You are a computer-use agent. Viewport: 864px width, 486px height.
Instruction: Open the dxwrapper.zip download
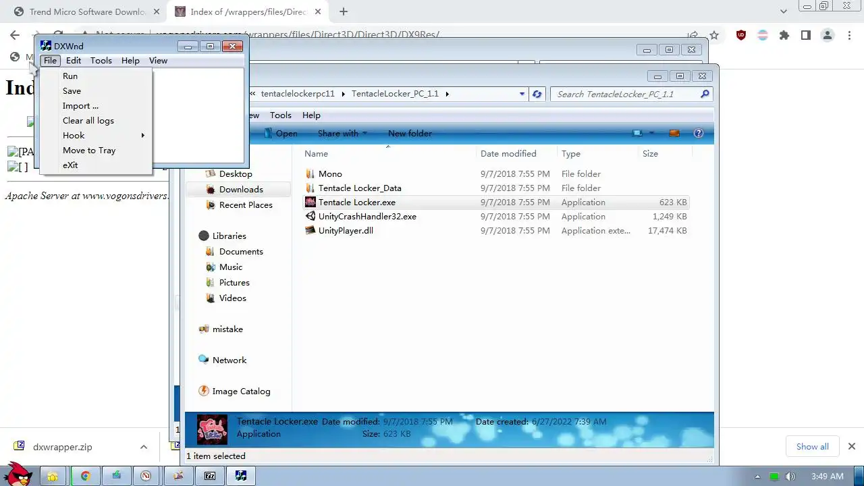(63, 447)
